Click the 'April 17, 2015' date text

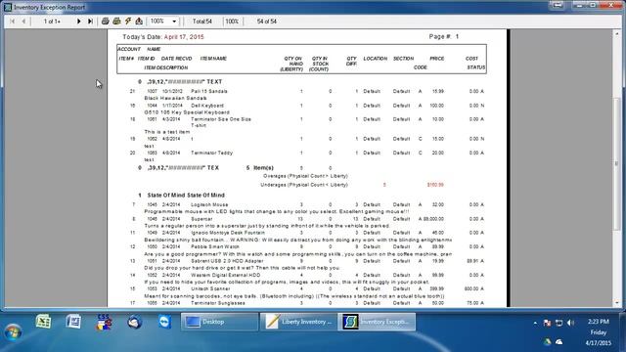[x=184, y=37]
